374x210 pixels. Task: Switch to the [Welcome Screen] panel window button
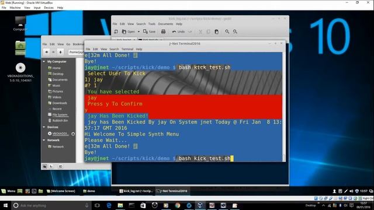click(61, 191)
